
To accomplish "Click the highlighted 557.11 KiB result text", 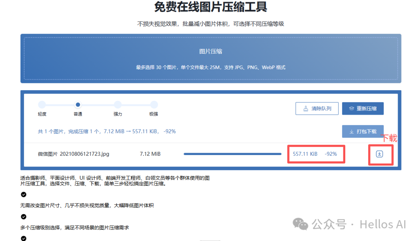I will point(305,153).
